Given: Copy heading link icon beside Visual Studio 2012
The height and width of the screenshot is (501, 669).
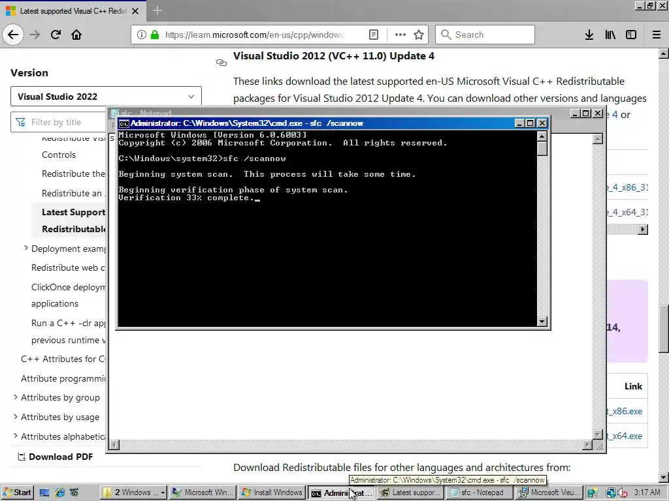Looking at the screenshot, I should tap(221, 63).
